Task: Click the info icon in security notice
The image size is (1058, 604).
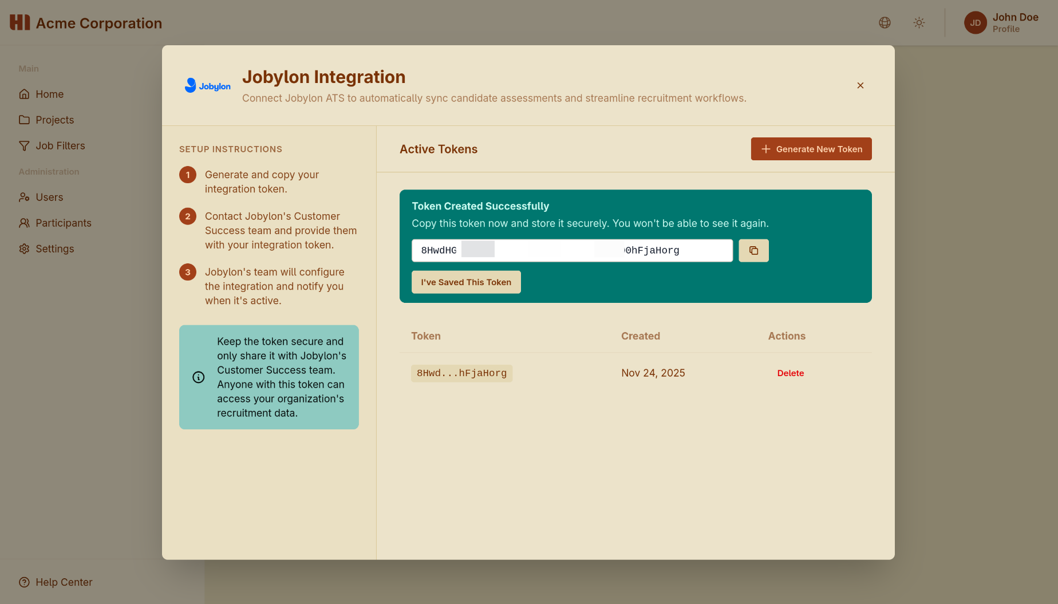Action: pyautogui.click(x=199, y=377)
